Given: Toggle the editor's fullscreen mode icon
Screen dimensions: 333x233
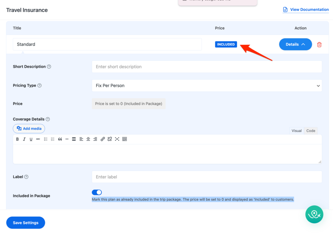Looking at the screenshot, I should click(x=117, y=139).
